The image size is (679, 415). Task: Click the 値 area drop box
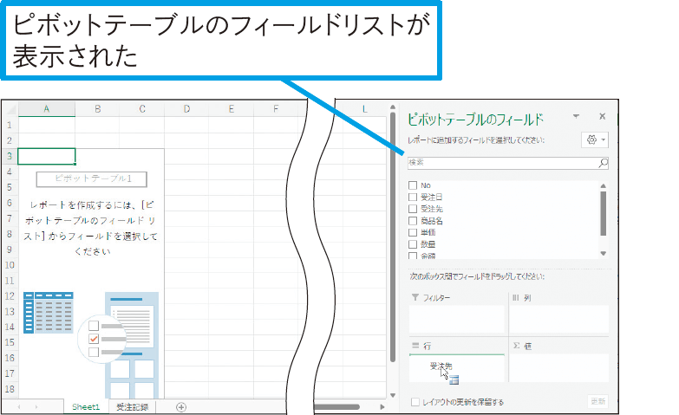click(559, 368)
